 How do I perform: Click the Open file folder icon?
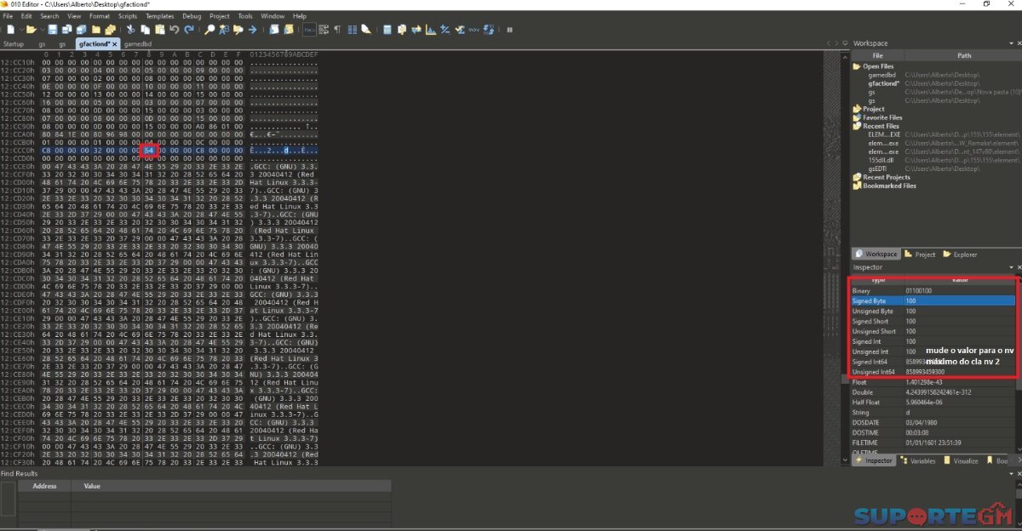[x=31, y=29]
